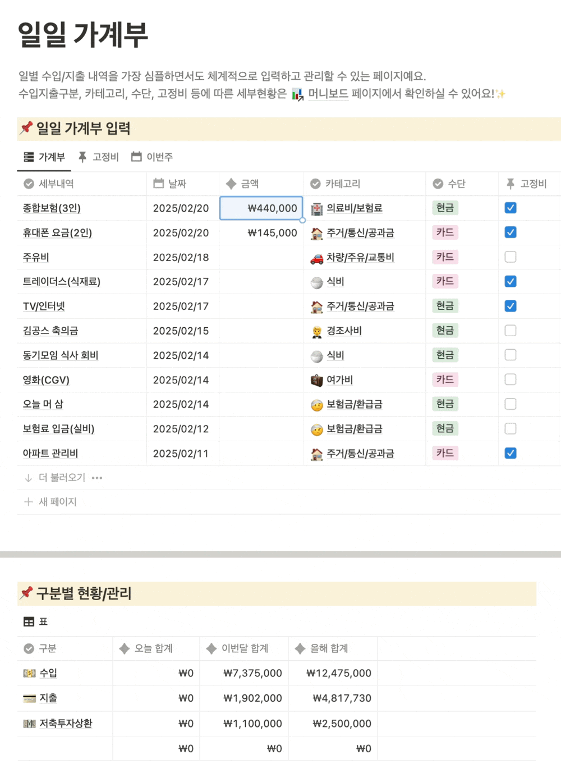The image size is (561, 764).
Task: Click the card icon beside 지출
Action: tap(29, 698)
